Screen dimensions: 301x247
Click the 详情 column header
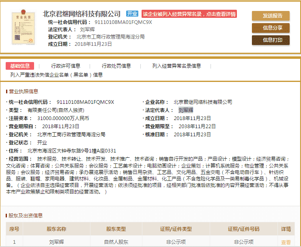coord(286,229)
